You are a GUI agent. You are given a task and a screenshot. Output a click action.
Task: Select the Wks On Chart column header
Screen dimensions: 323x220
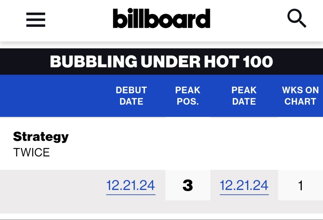300,96
